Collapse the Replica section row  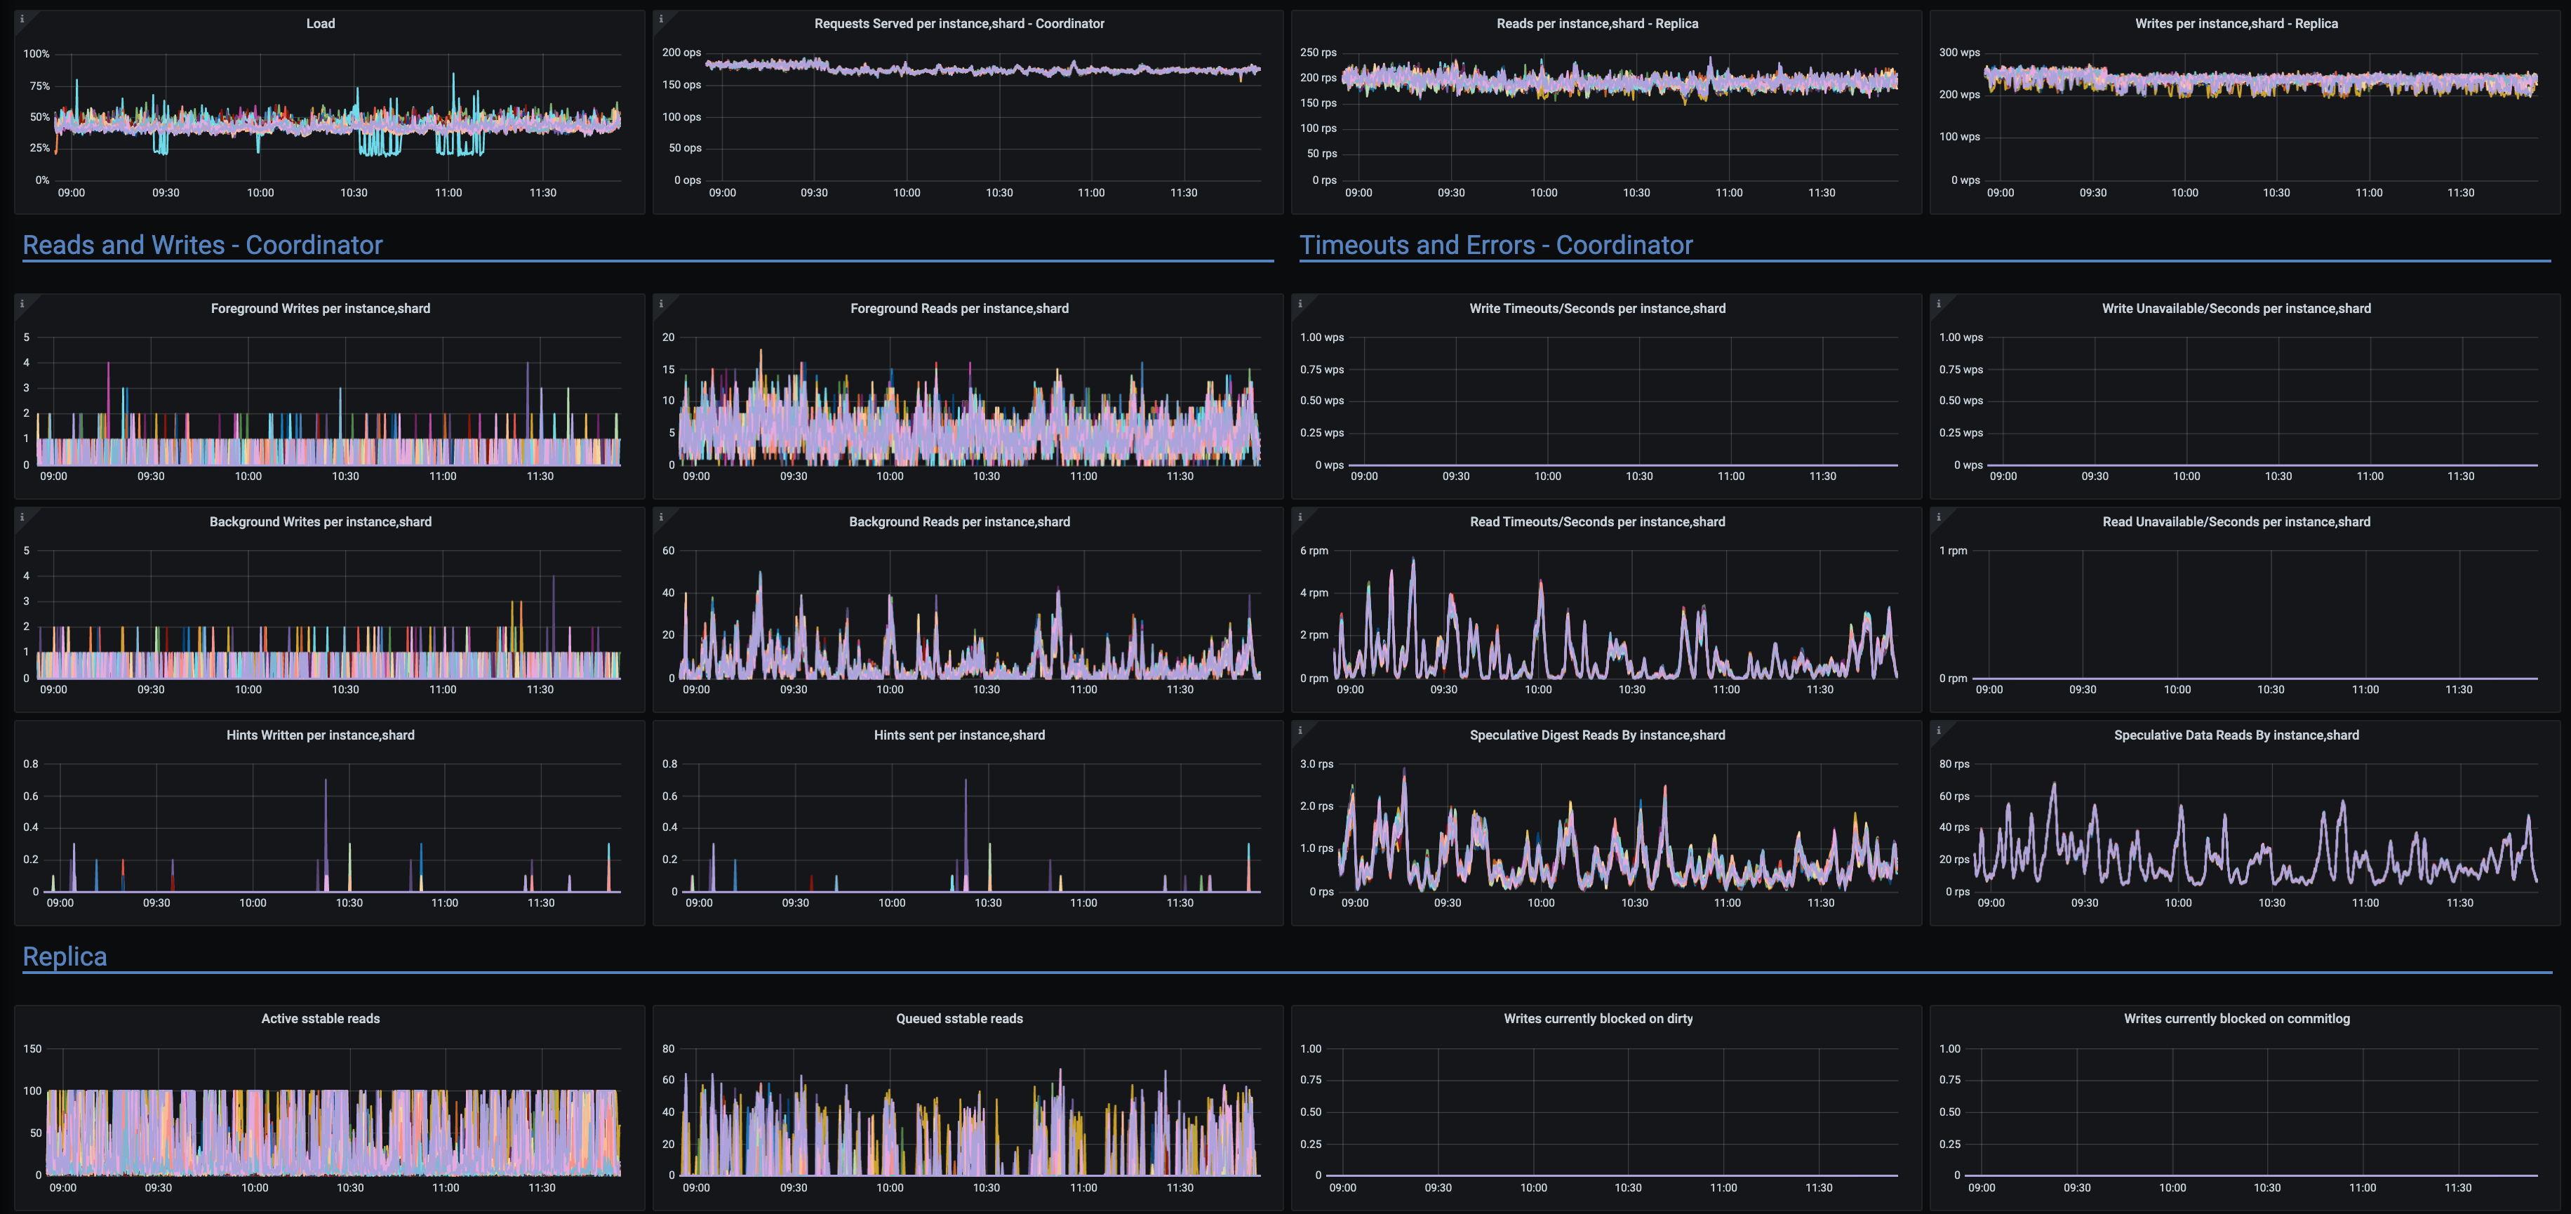[65, 956]
